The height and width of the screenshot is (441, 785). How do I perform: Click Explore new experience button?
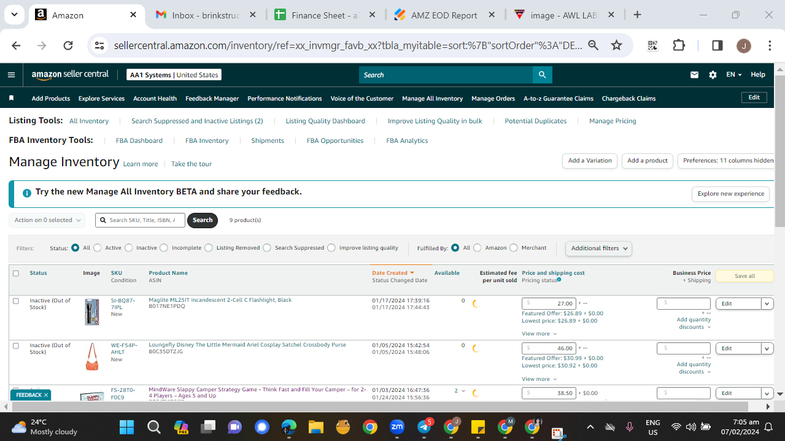730,194
